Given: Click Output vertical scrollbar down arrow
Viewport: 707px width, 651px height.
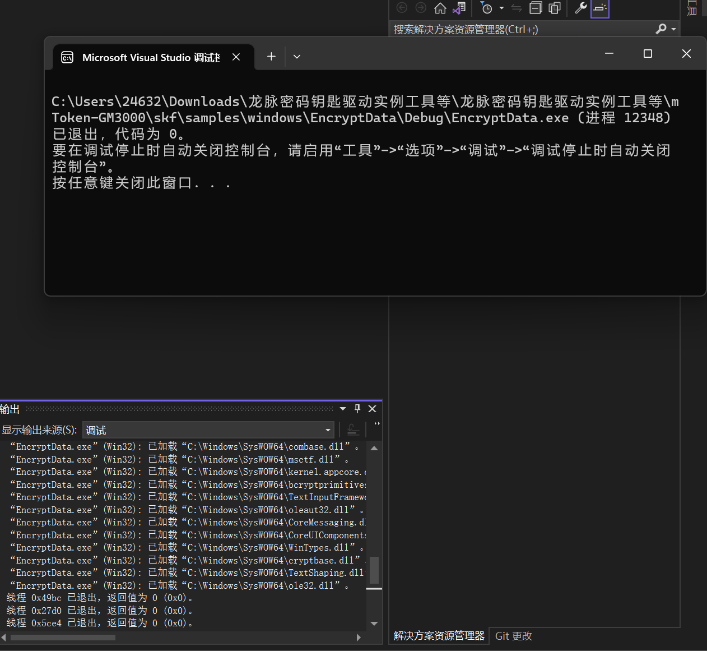Looking at the screenshot, I should tap(374, 624).
